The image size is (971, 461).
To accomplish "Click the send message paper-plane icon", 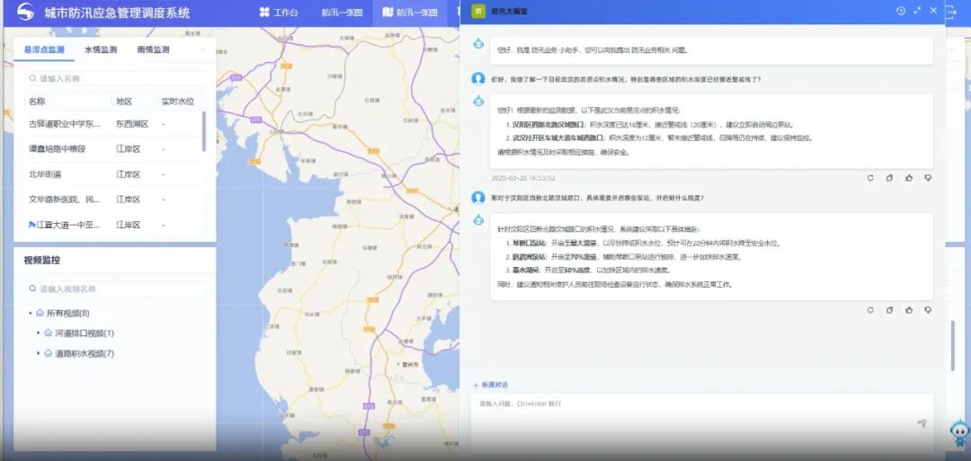I will point(922,423).
